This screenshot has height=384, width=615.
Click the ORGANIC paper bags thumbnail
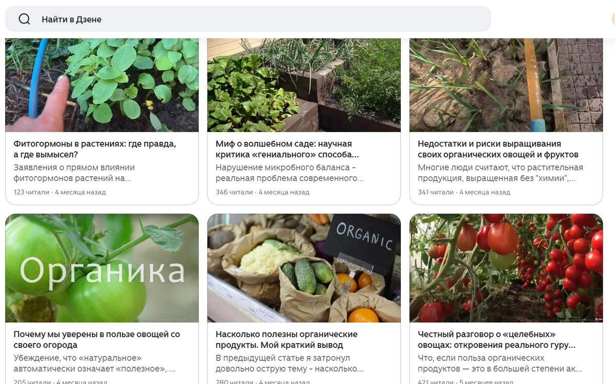pyautogui.click(x=304, y=268)
